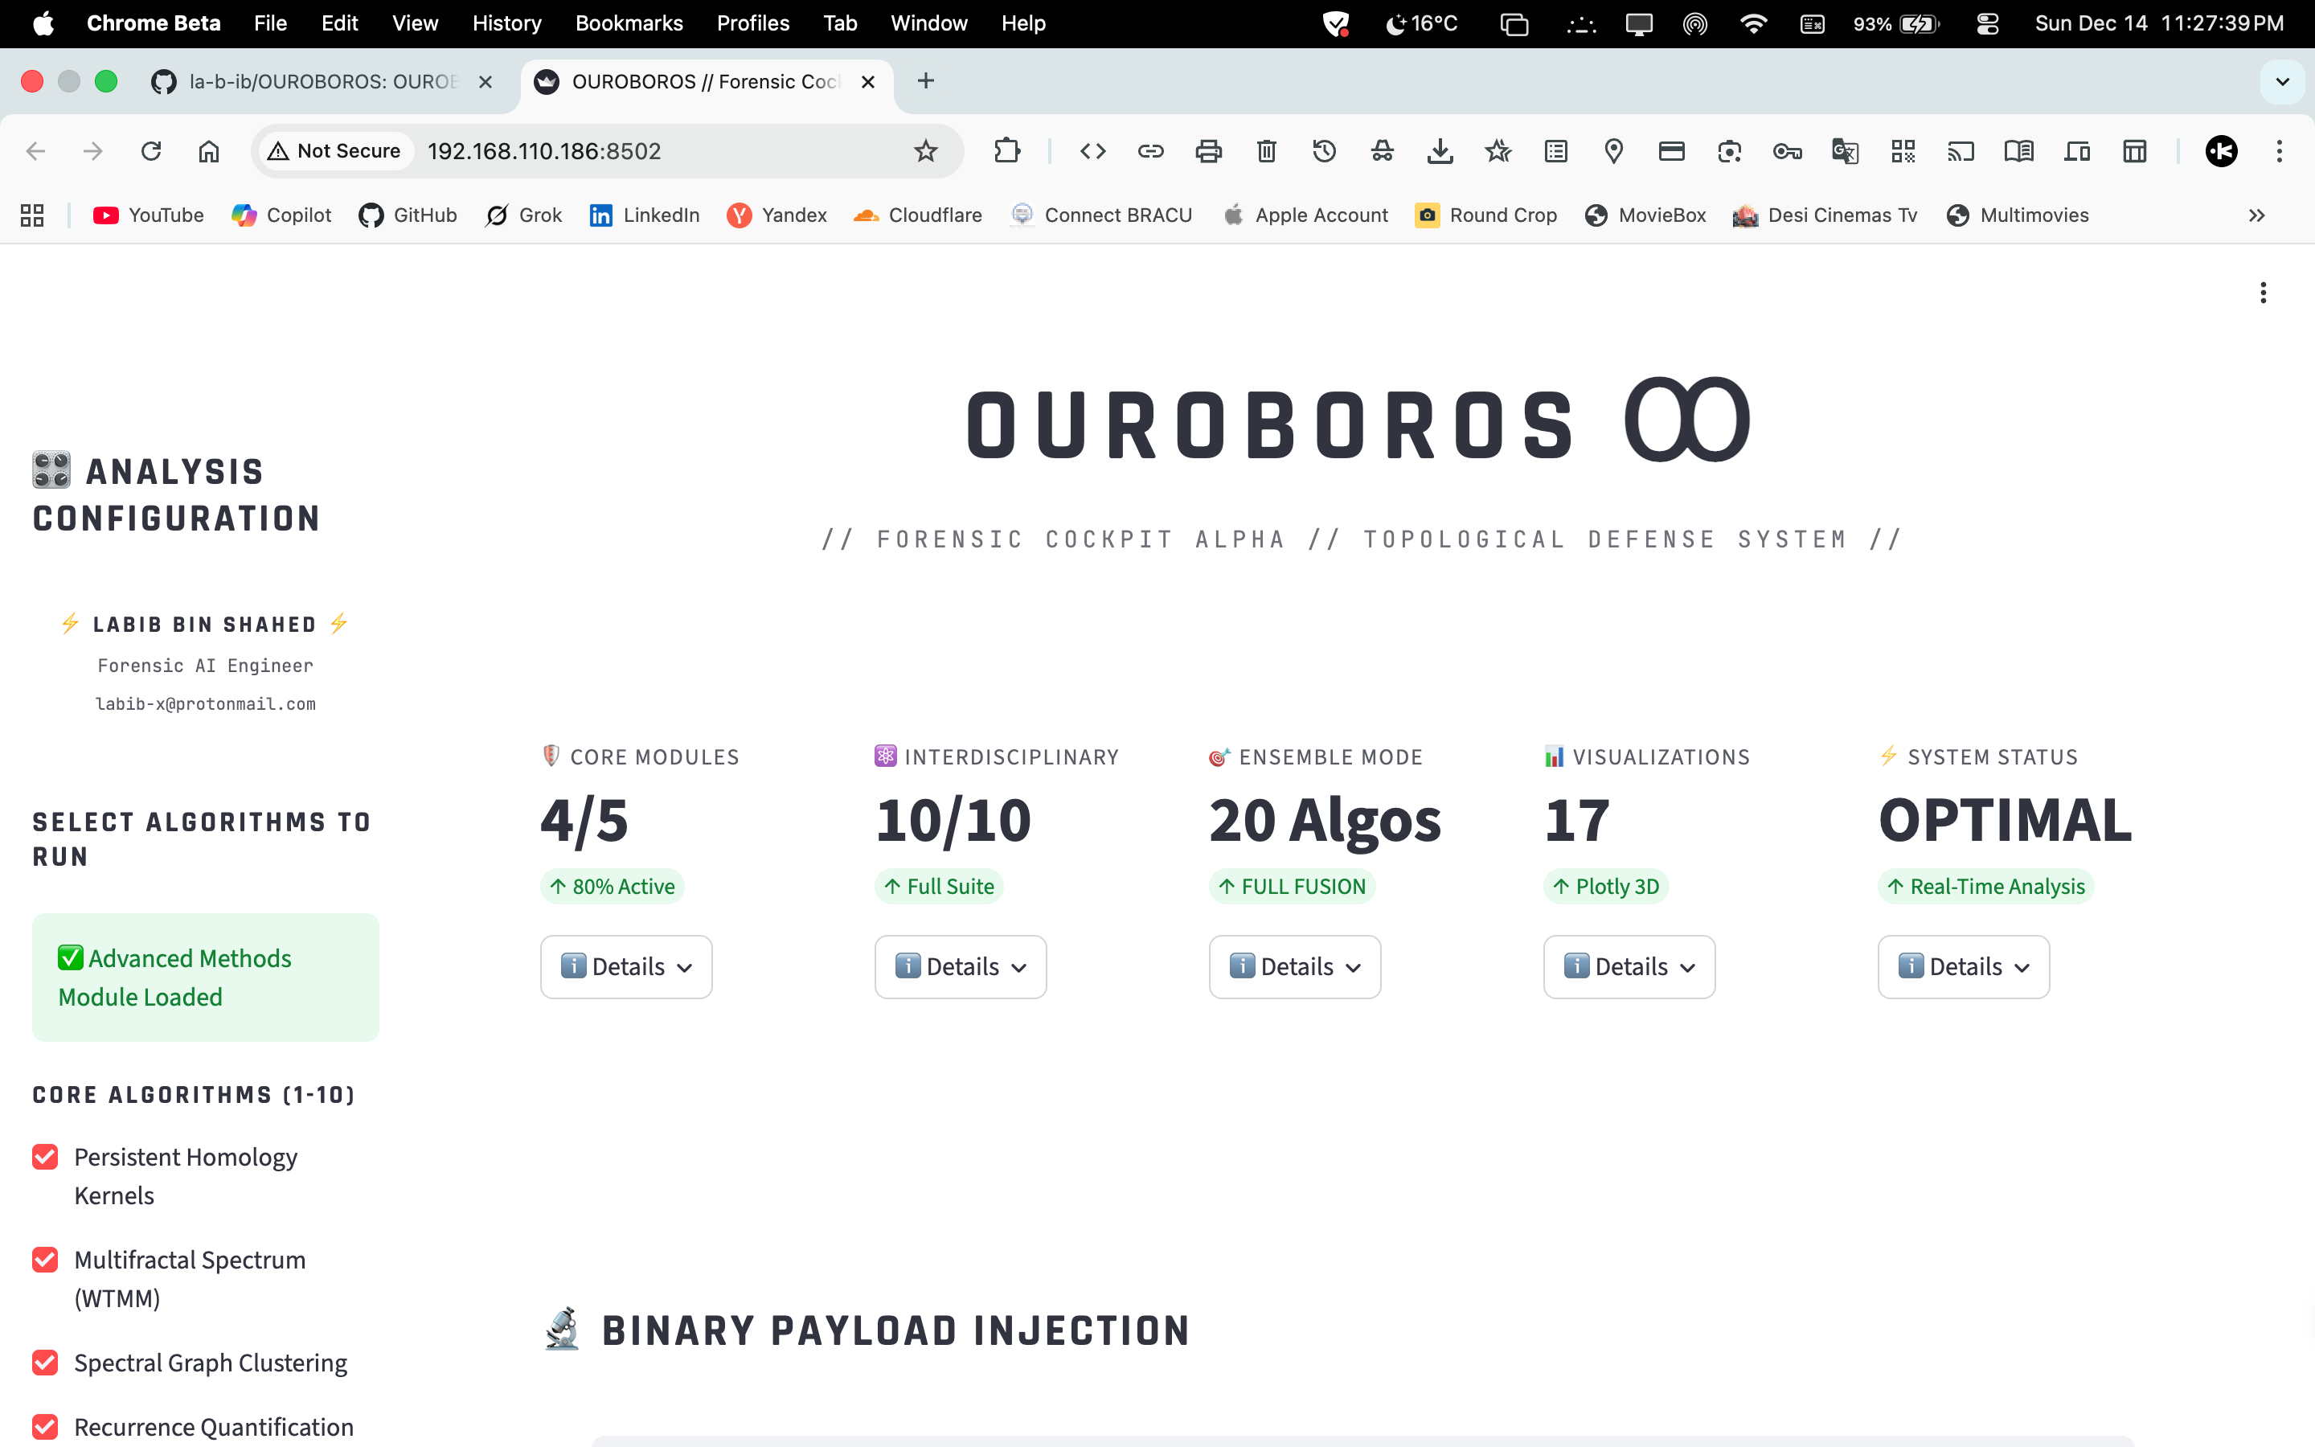
Task: Open the Extensions puzzle icon
Action: [x=1006, y=151]
